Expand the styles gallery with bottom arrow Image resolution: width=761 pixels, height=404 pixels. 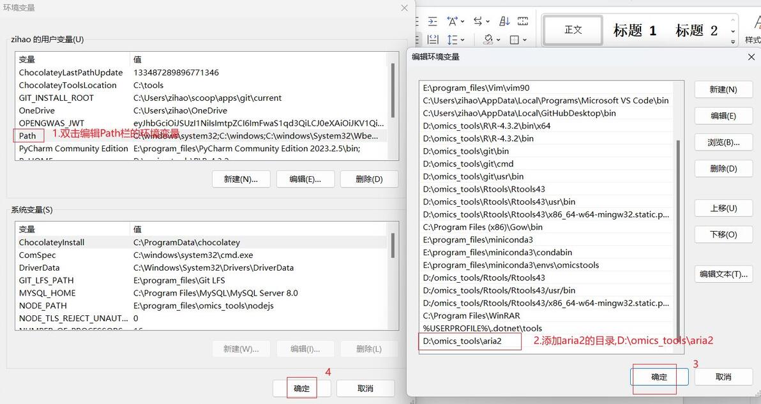tap(733, 42)
